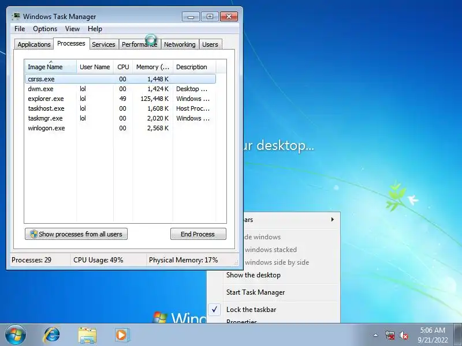Click the muted volume tray icon
Screen dimensions: 462x346
403,335
